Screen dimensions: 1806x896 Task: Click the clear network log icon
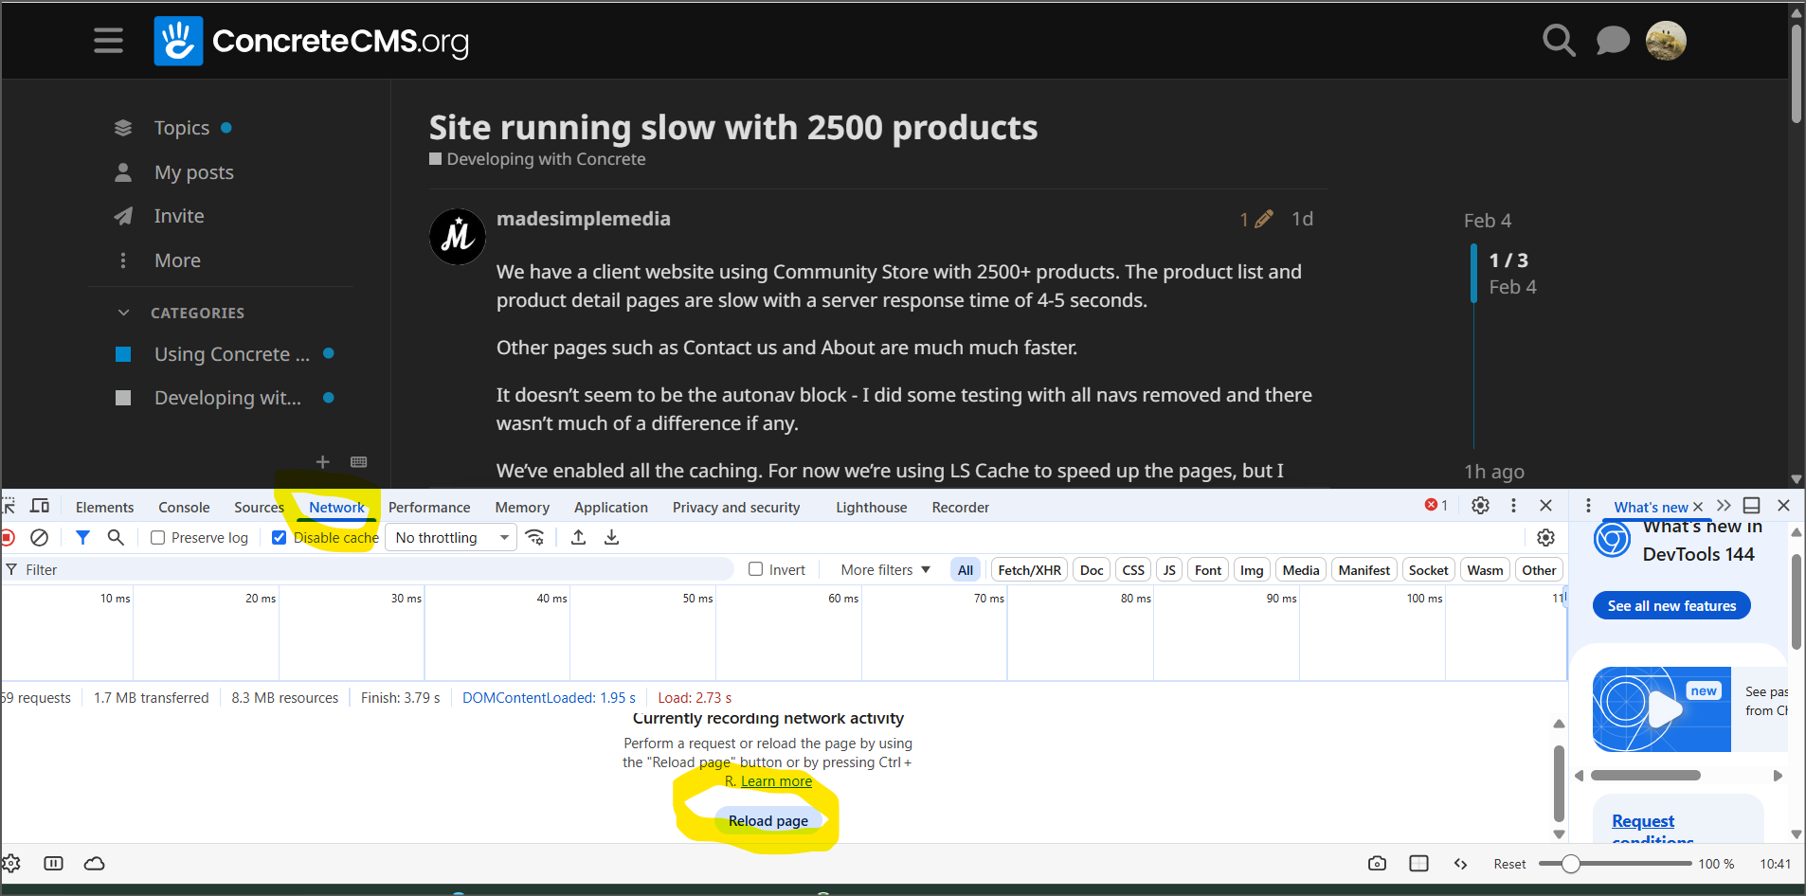coord(39,538)
